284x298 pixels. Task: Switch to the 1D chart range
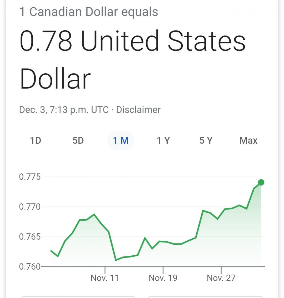[x=36, y=140]
